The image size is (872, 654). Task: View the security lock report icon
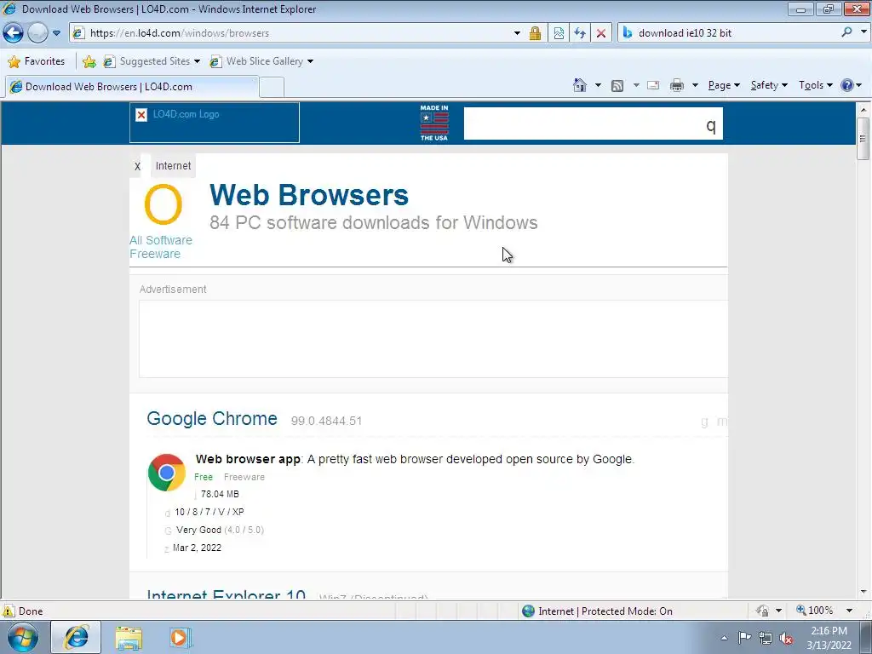[535, 33]
